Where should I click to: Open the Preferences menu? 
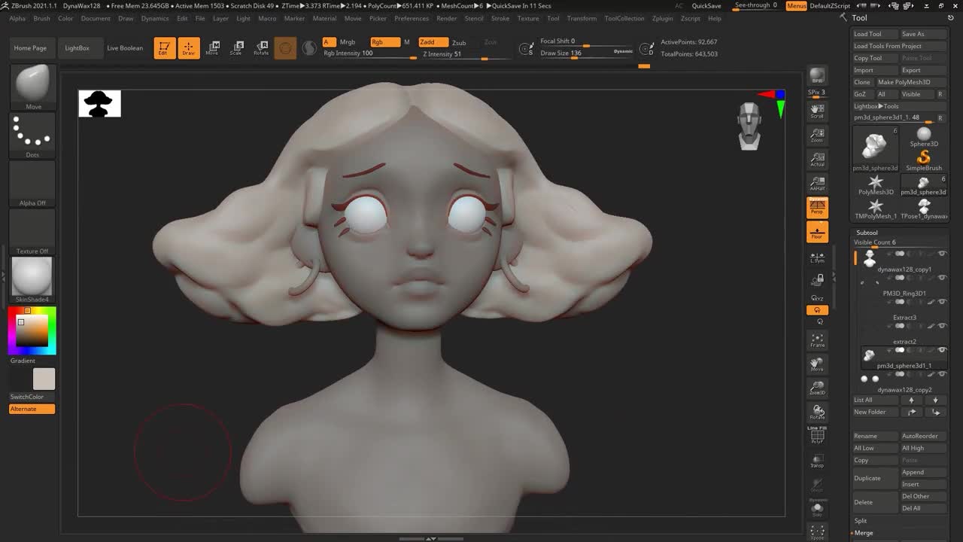(412, 18)
